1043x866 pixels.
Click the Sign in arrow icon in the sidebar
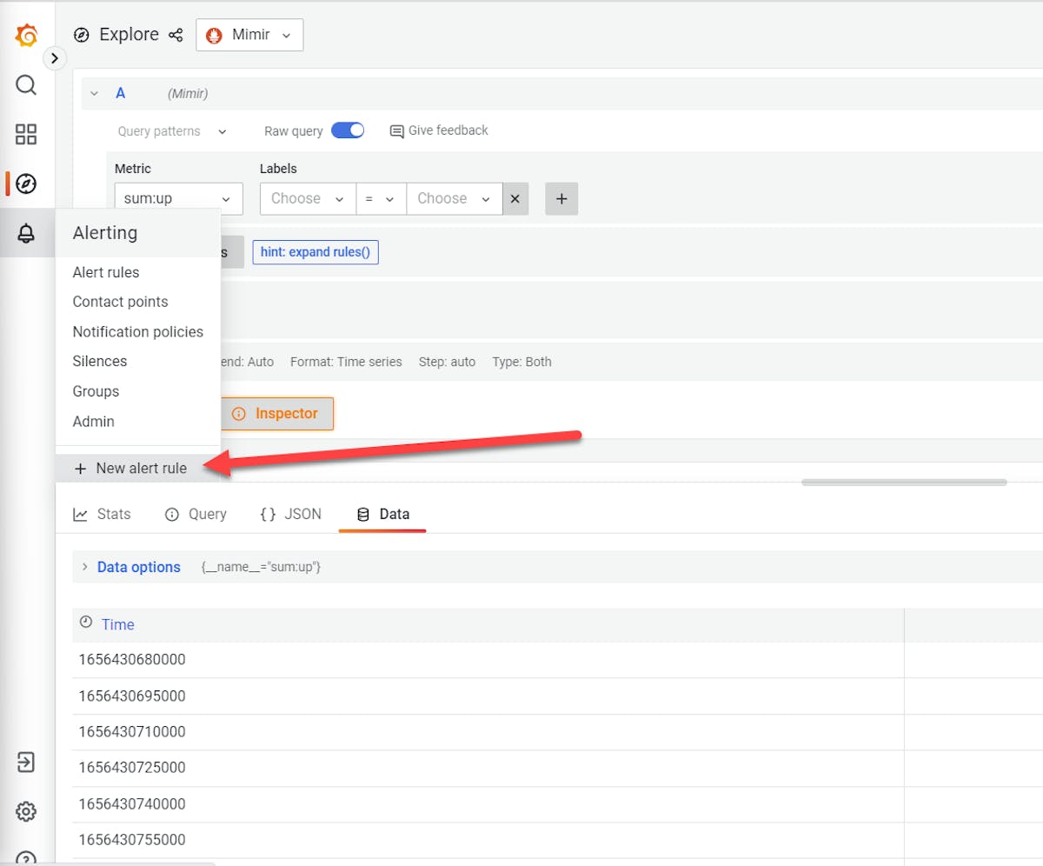pos(26,763)
